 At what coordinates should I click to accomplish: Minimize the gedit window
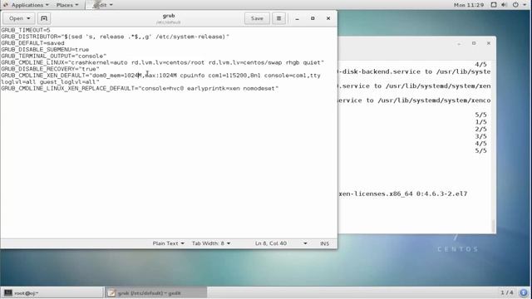pyautogui.click(x=298, y=18)
